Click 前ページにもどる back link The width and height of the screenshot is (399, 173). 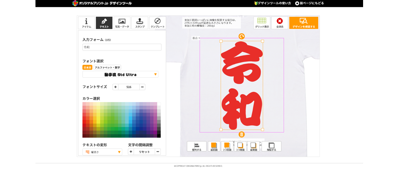click(x=309, y=3)
